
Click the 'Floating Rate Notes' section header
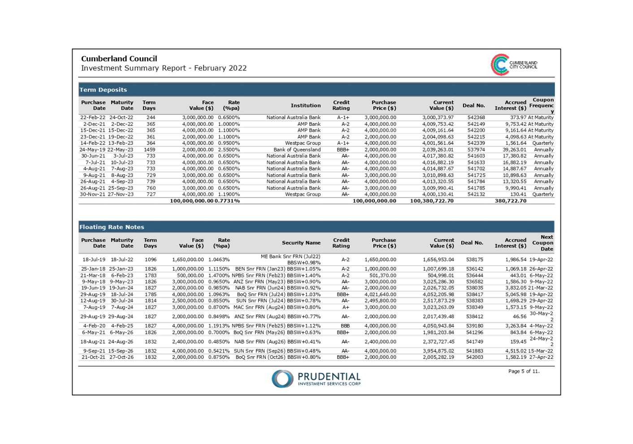pos(112,227)
